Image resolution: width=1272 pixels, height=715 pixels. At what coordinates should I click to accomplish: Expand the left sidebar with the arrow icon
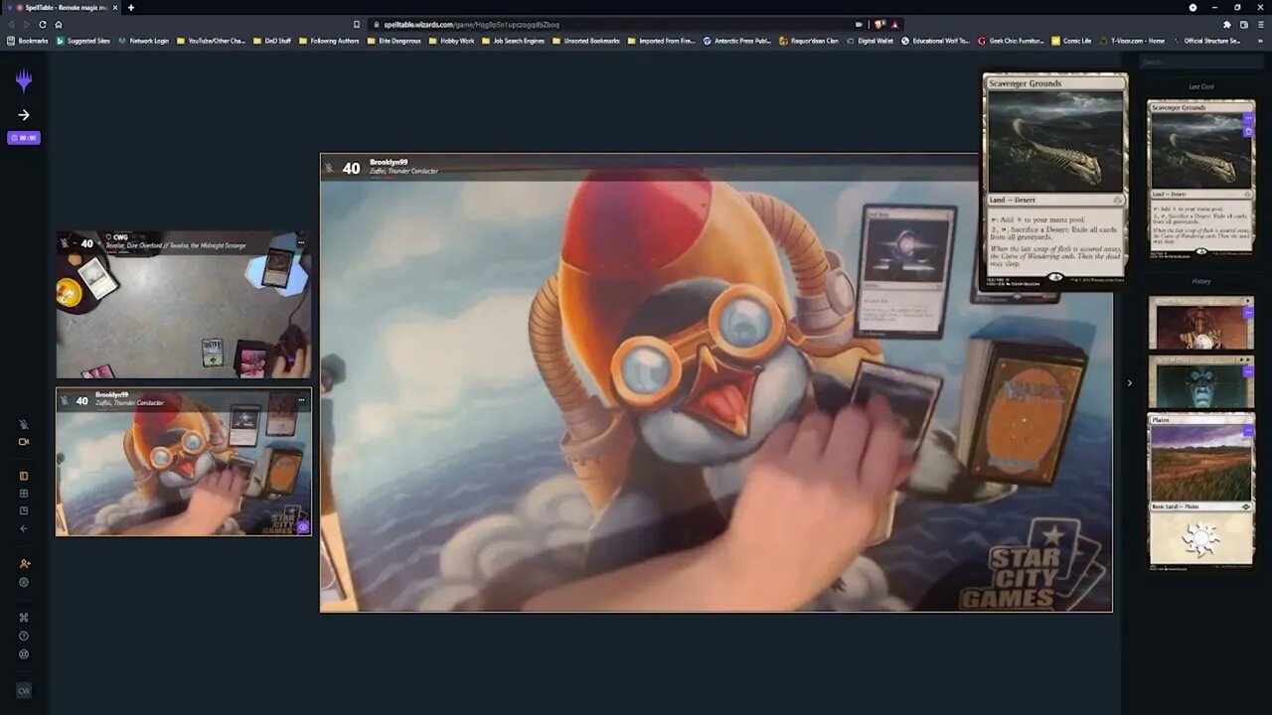[24, 115]
